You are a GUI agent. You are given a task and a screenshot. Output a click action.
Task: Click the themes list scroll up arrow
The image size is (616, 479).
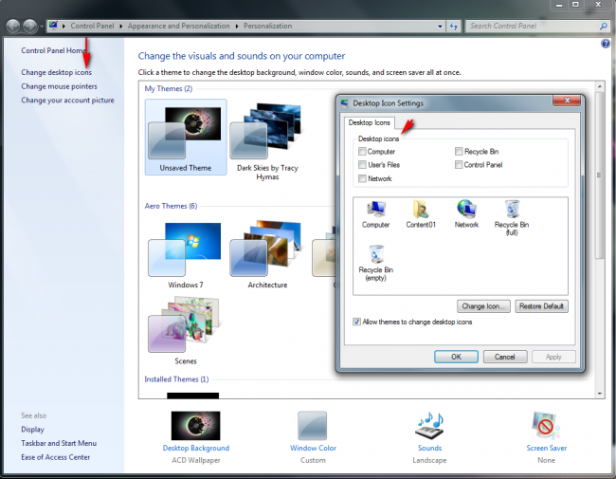click(x=599, y=85)
